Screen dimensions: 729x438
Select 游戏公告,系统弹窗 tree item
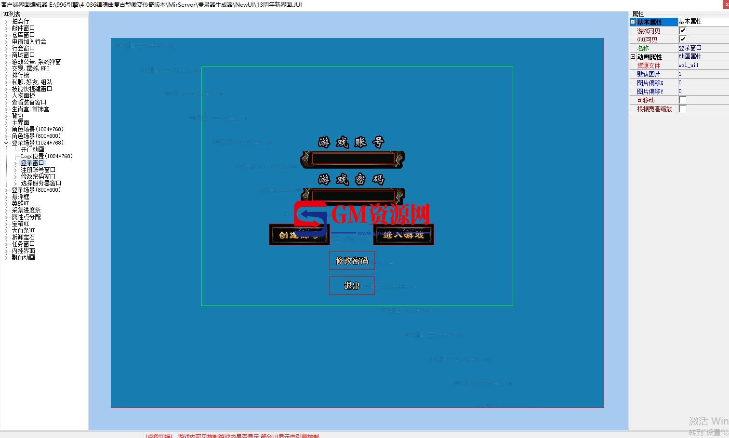(x=36, y=62)
